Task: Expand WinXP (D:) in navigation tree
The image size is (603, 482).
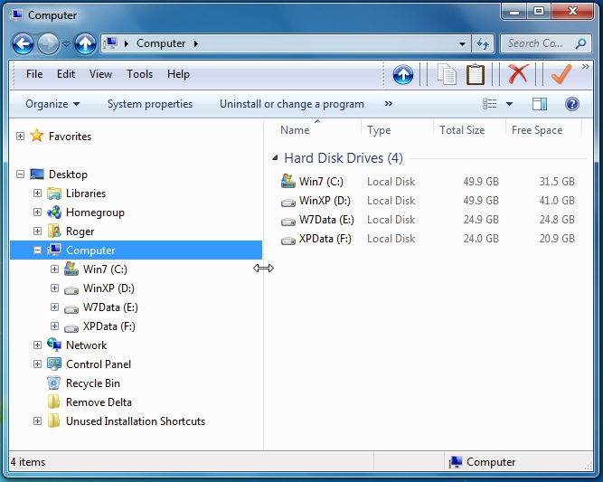Action: 54,288
